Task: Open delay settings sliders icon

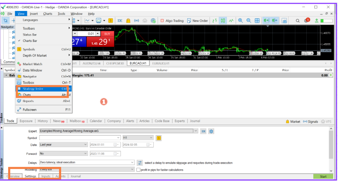Action: coord(140,163)
